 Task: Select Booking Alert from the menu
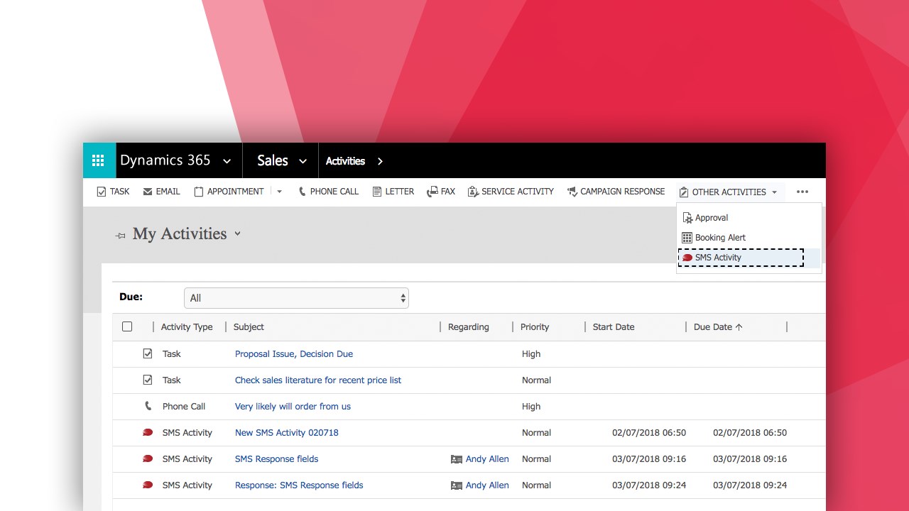point(720,238)
